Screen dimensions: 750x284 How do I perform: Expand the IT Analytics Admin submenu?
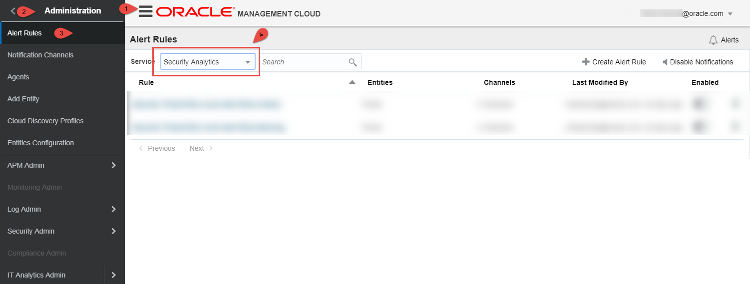pyautogui.click(x=113, y=275)
